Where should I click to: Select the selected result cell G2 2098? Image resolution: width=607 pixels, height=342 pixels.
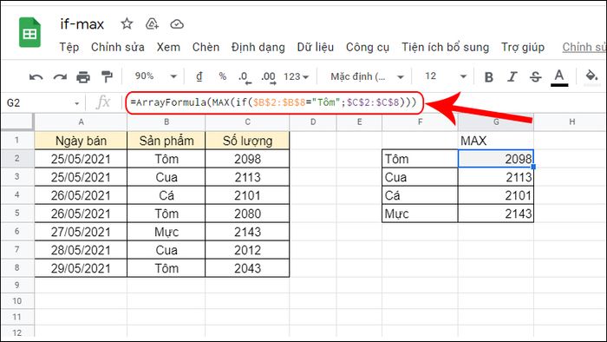[496, 158]
